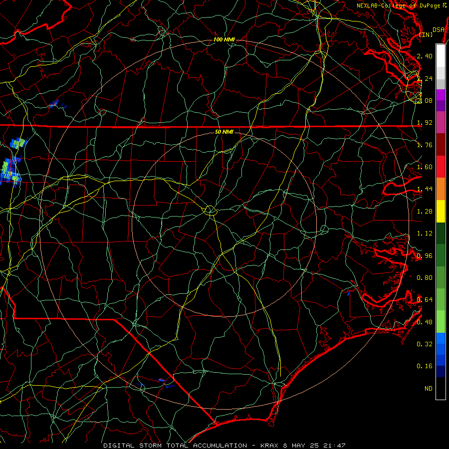Click the bright red legend swatch
The height and width of the screenshot is (449, 449).
click(441, 167)
